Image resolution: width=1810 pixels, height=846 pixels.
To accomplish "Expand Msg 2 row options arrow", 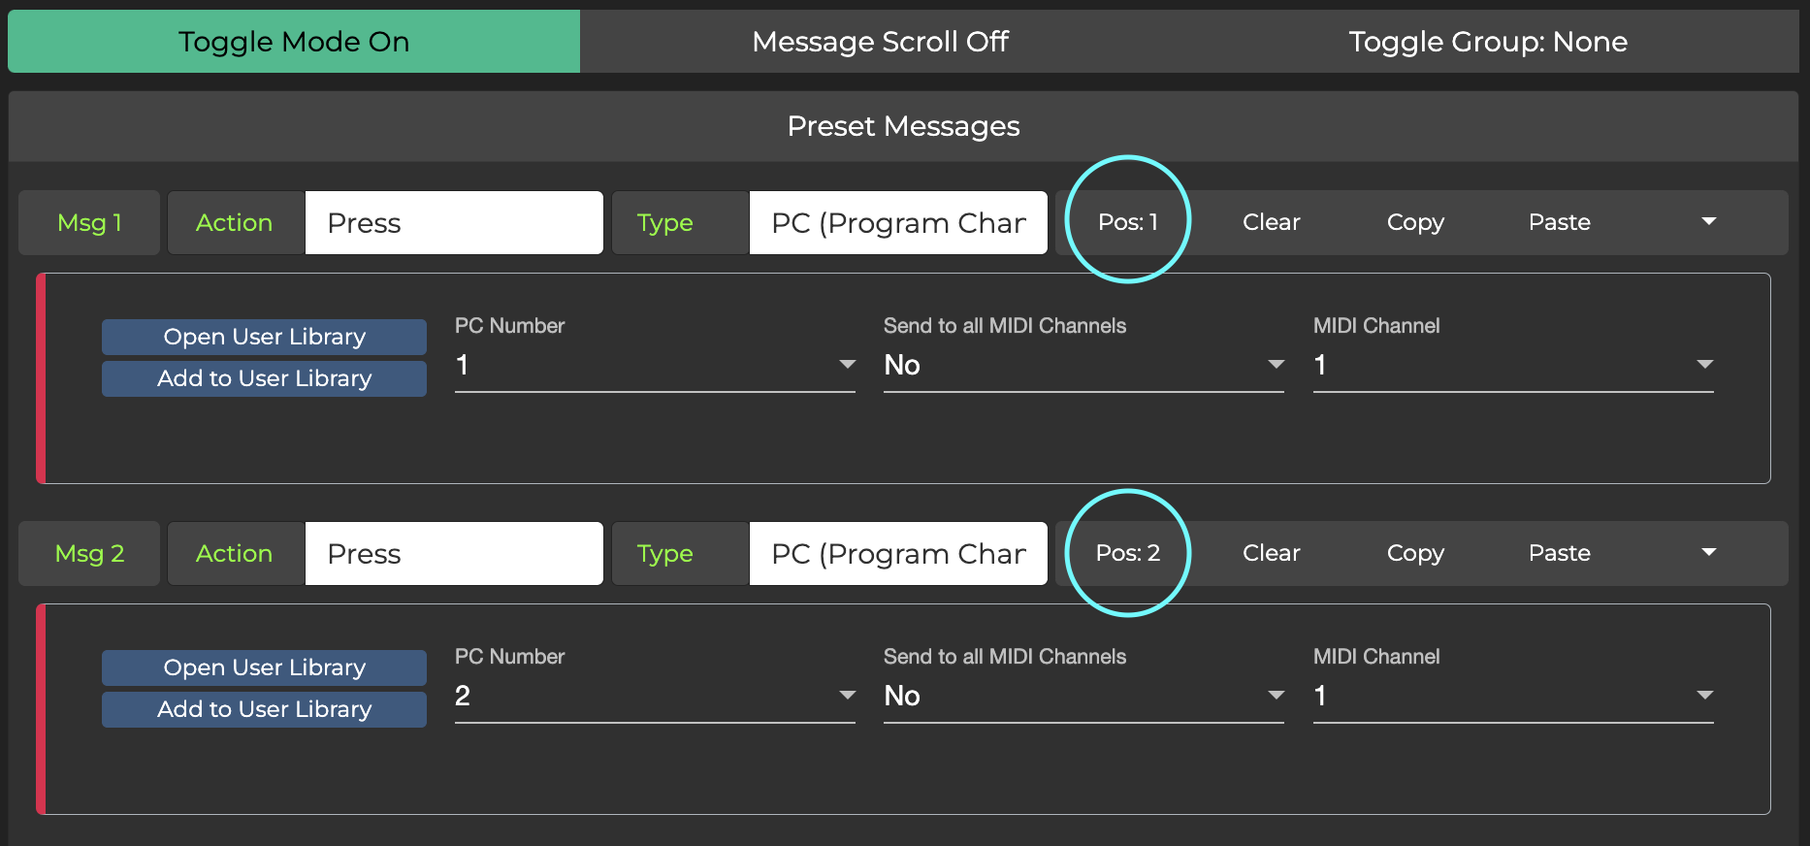I will tap(1708, 553).
